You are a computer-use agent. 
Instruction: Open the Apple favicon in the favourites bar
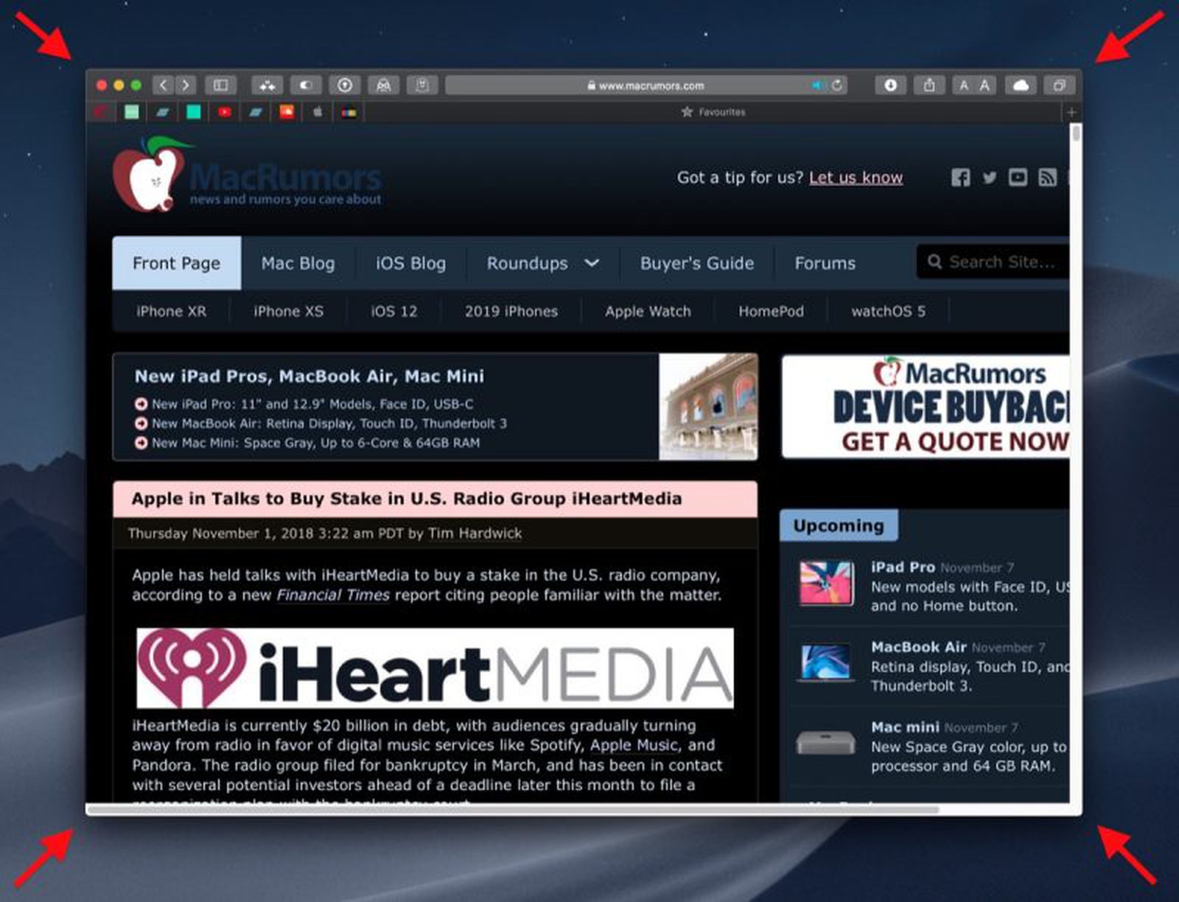pos(317,112)
